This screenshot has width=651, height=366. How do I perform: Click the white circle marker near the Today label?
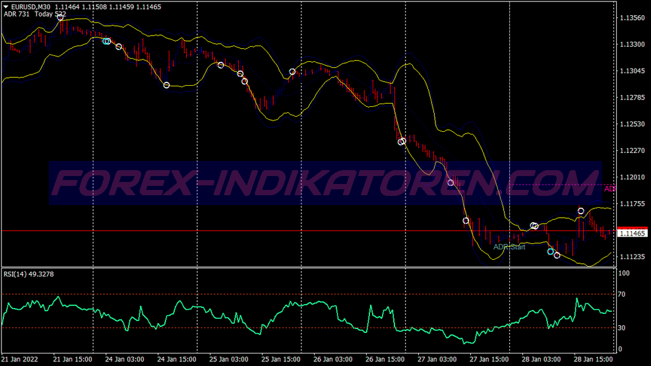click(61, 17)
